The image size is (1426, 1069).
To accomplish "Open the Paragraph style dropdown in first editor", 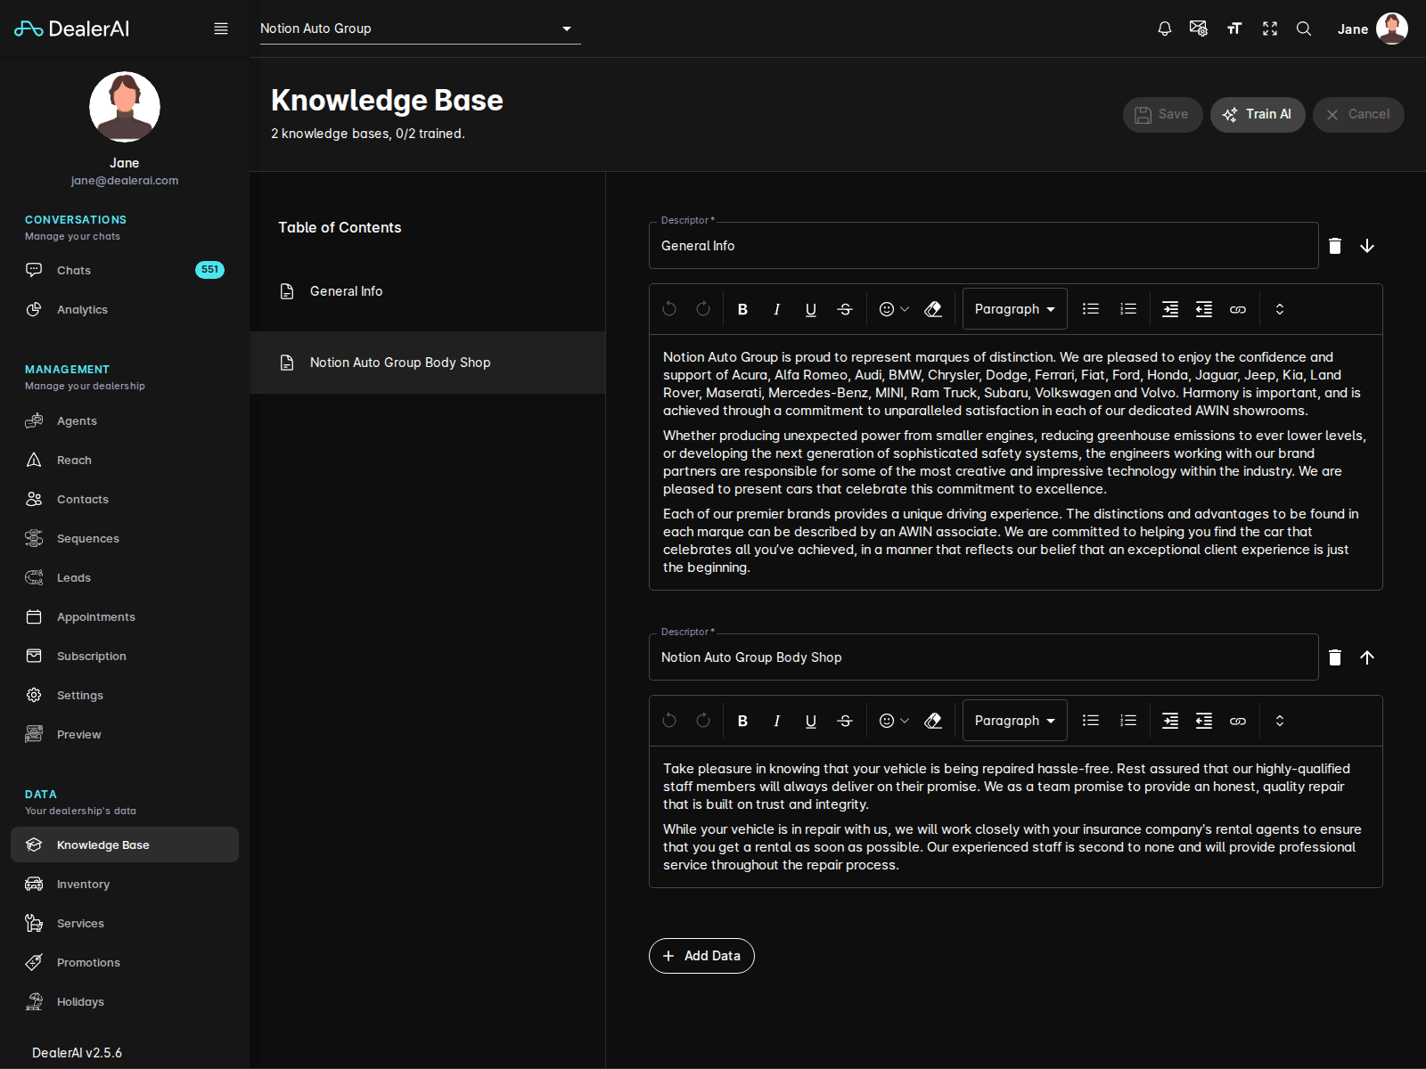I will pyautogui.click(x=1014, y=308).
